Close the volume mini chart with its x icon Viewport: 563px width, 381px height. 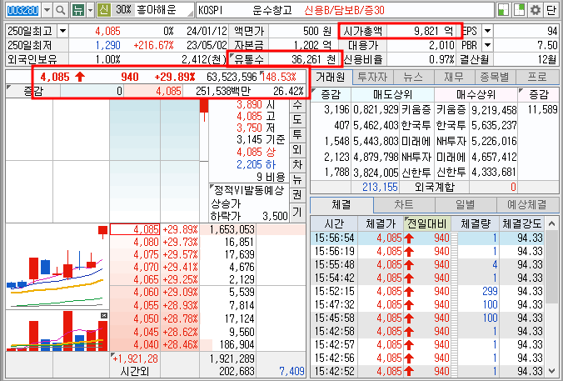coord(104,315)
